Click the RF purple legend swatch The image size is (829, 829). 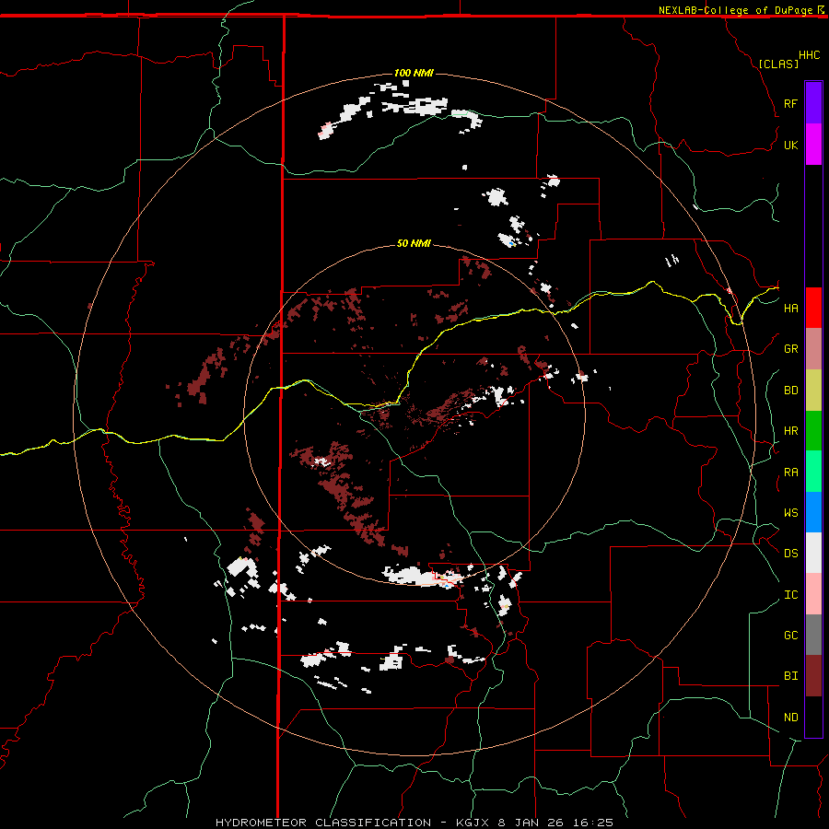pos(813,103)
